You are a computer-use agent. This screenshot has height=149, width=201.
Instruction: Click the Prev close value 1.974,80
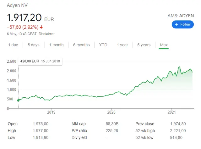[x=178, y=124]
